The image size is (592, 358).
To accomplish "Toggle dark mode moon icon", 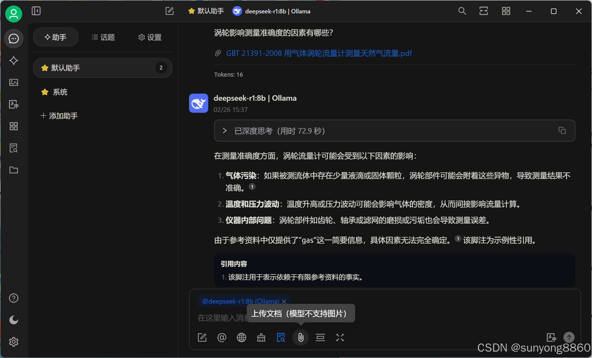I will 13,320.
